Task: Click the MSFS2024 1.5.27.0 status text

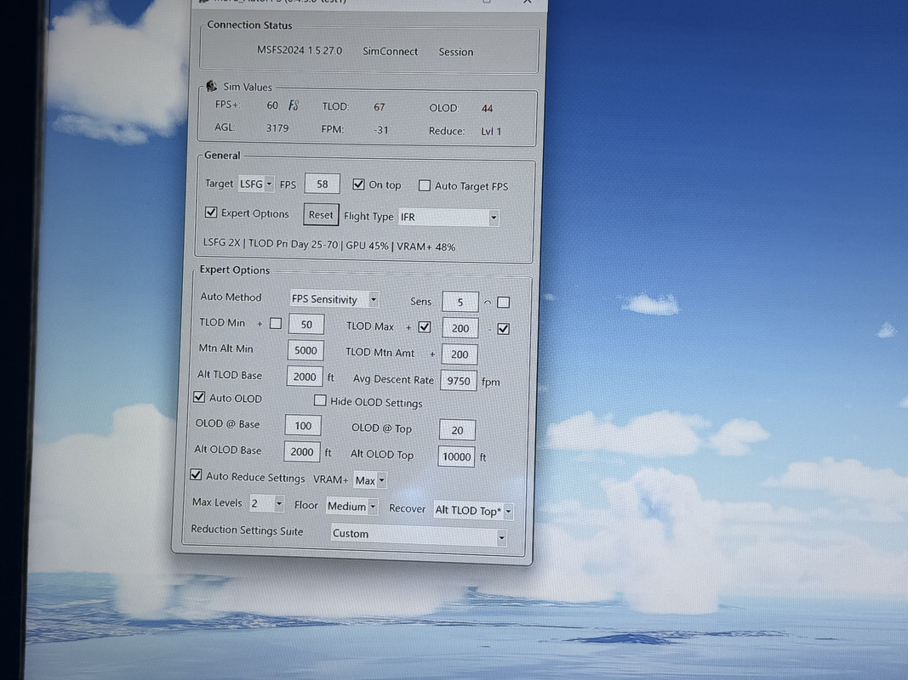Action: [300, 50]
